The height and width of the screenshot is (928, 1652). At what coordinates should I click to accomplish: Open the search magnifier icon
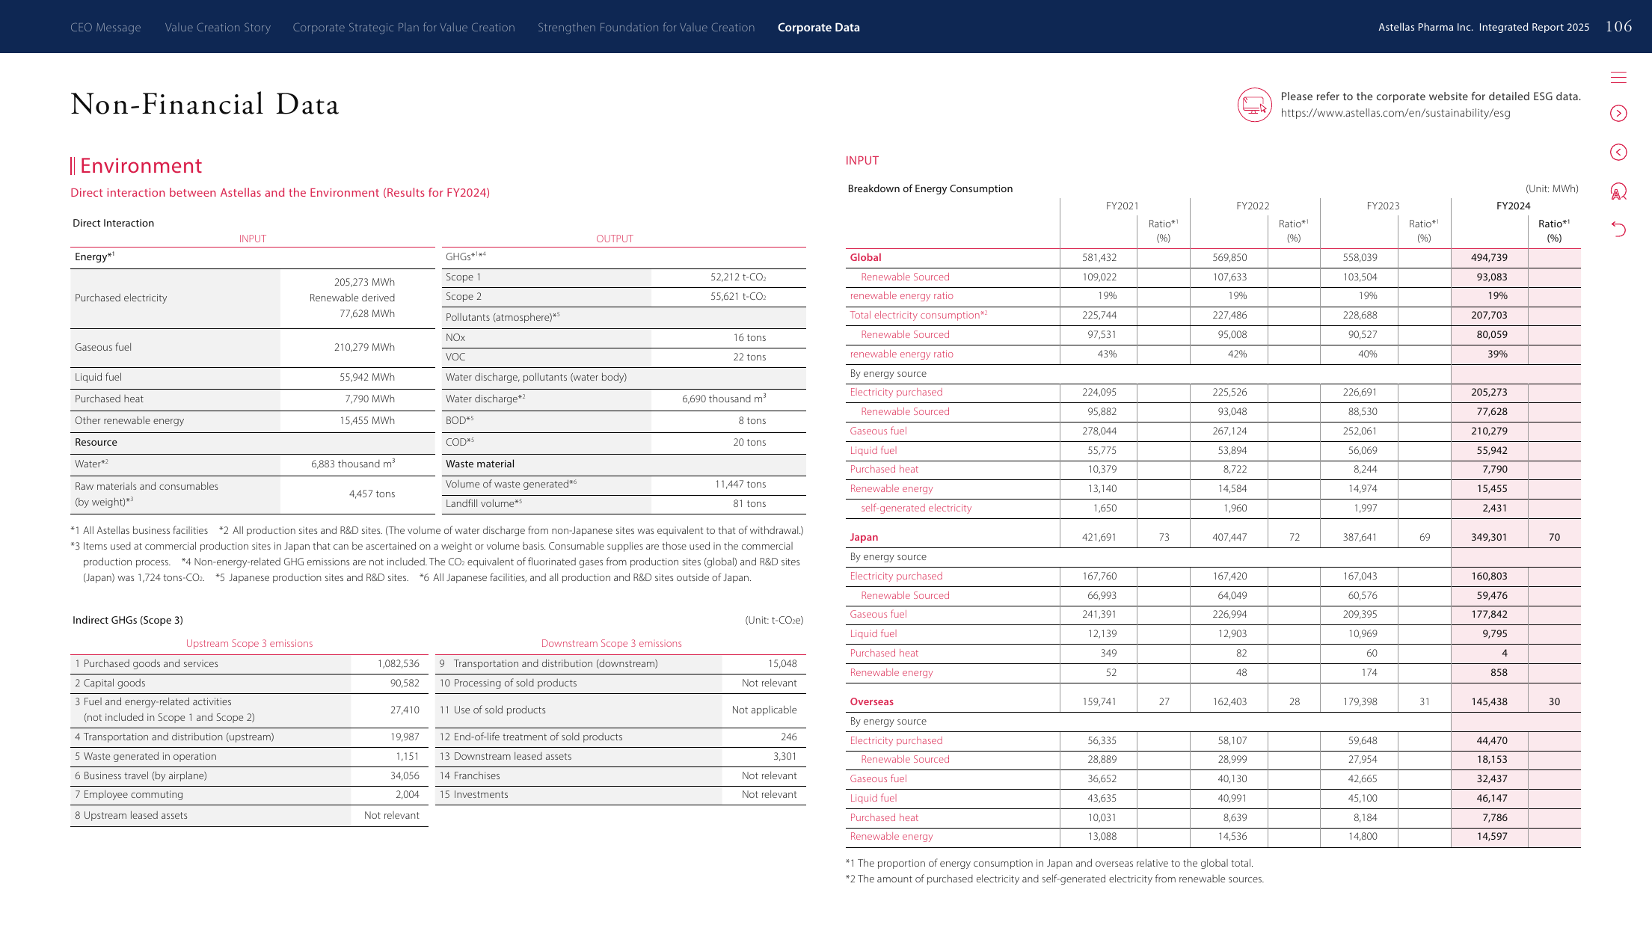1618,191
